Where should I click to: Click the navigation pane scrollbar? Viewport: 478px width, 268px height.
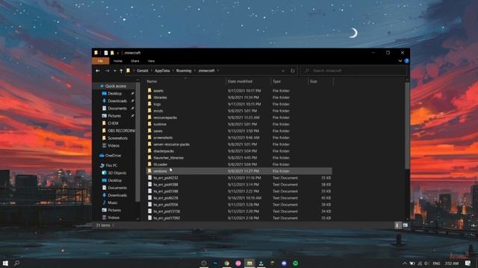[137, 141]
